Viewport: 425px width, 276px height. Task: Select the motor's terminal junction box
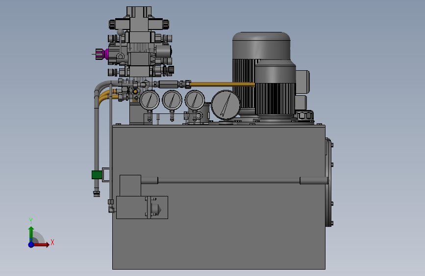[302, 82]
